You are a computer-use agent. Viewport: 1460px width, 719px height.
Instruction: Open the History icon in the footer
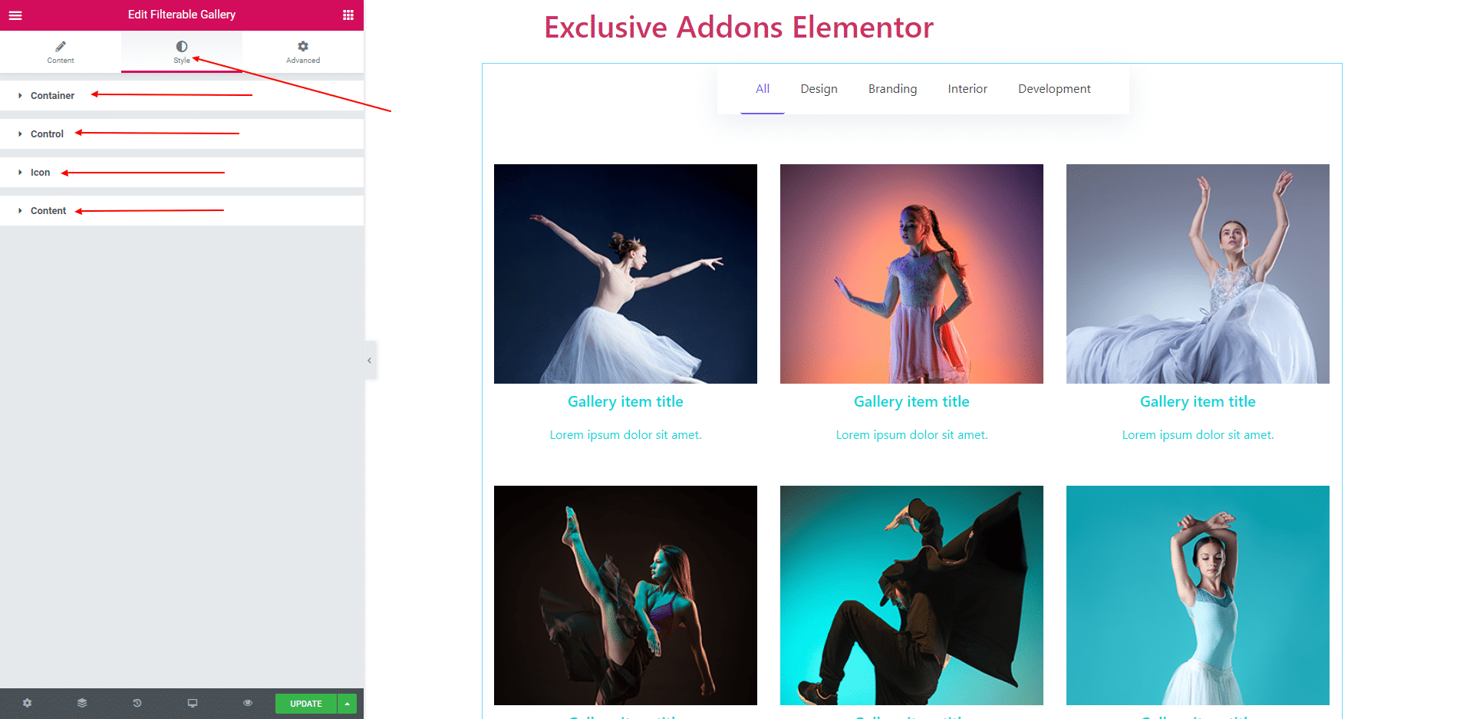click(x=137, y=703)
